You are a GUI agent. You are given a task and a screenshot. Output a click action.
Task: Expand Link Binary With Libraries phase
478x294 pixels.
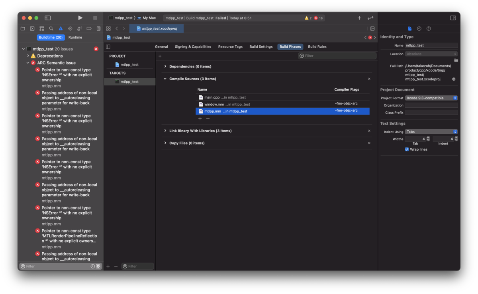(165, 131)
